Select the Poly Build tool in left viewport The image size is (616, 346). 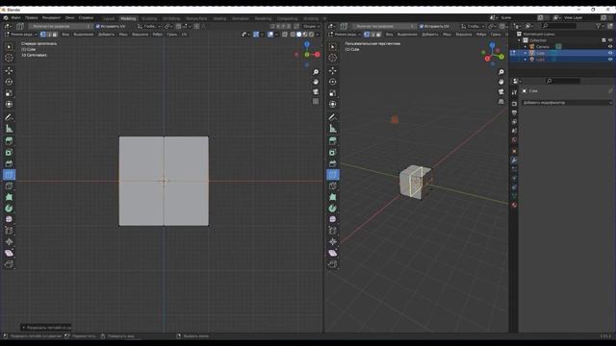click(x=9, y=197)
